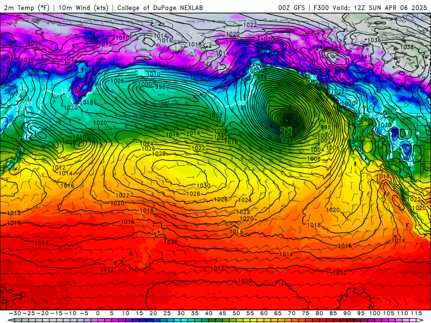Select the 60 temperature scale label
431x323 pixels.
click(264, 313)
